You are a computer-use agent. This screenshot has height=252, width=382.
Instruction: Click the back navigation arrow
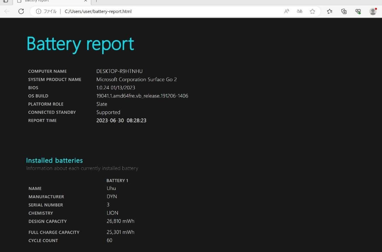tap(7, 11)
